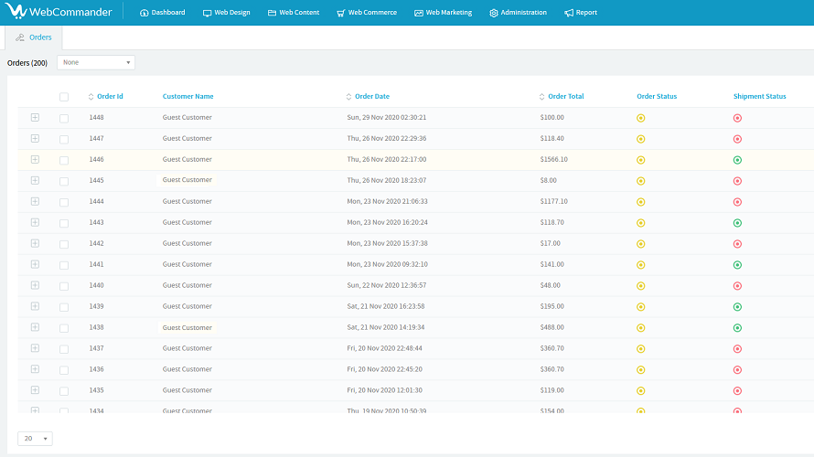Click red shipment status icon for 1444
The image size is (814, 457).
tap(737, 202)
